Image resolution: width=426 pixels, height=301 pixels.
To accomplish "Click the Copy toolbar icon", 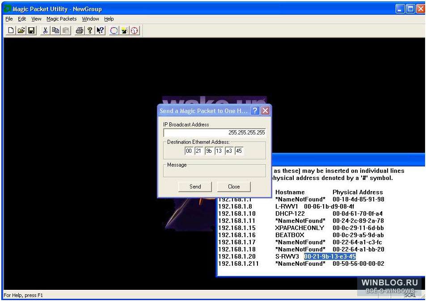I will (x=55, y=30).
